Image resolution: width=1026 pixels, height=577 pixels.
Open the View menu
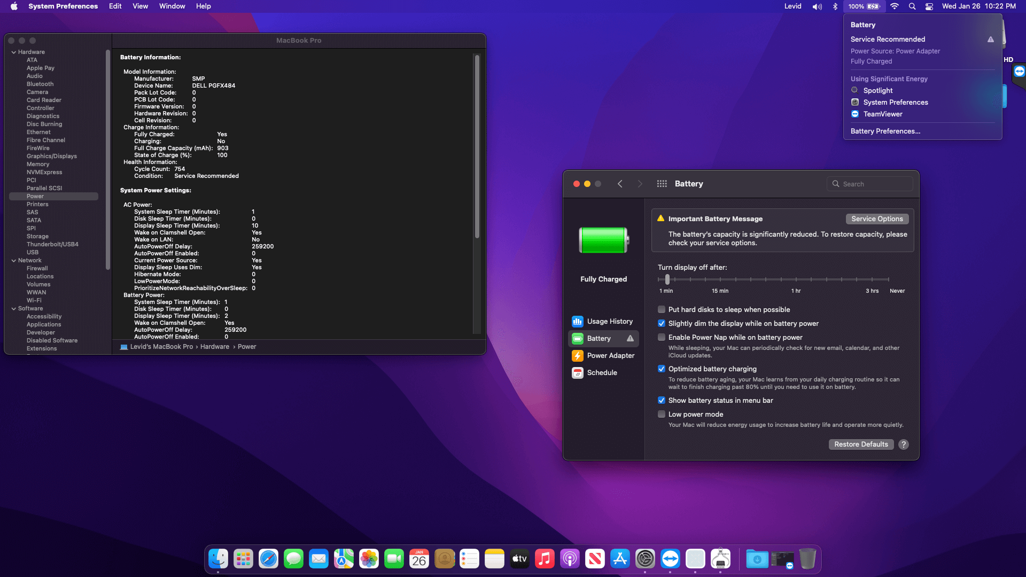point(140,6)
